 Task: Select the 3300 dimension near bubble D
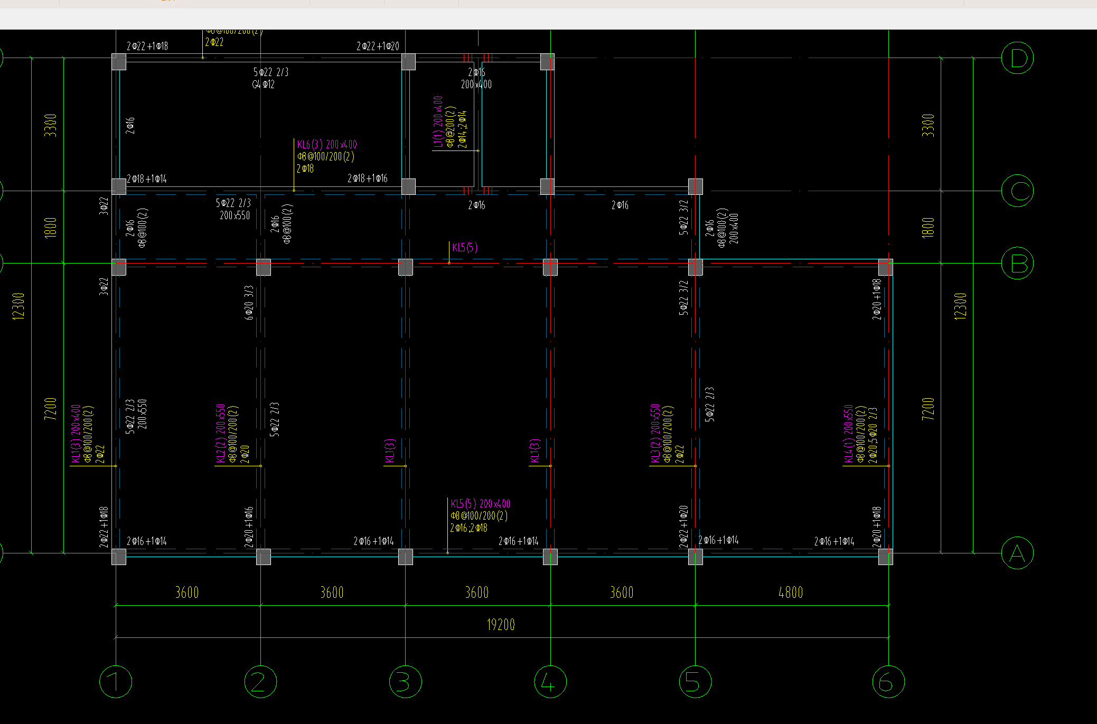(928, 125)
